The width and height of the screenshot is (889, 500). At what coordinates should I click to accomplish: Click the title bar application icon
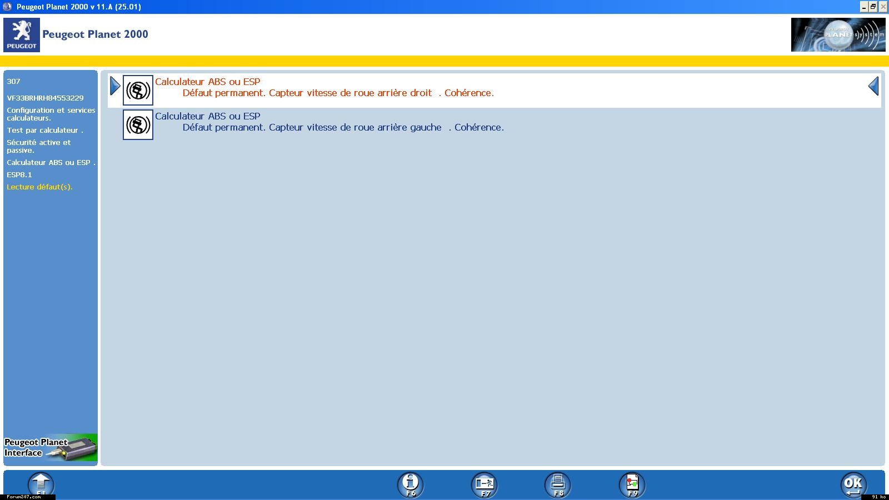7,7
